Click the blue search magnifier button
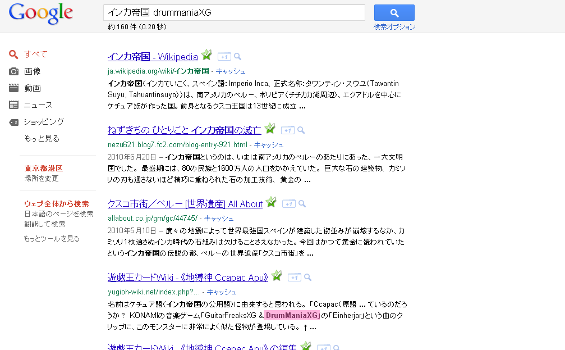The width and height of the screenshot is (565, 350). tap(394, 13)
